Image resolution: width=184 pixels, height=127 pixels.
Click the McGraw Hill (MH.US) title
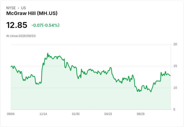click(32, 13)
